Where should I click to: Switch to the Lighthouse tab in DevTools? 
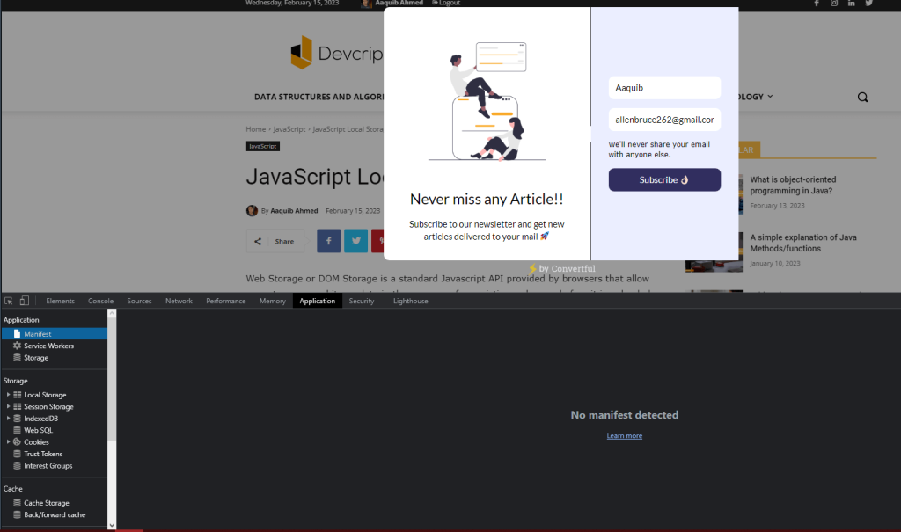pyautogui.click(x=410, y=300)
